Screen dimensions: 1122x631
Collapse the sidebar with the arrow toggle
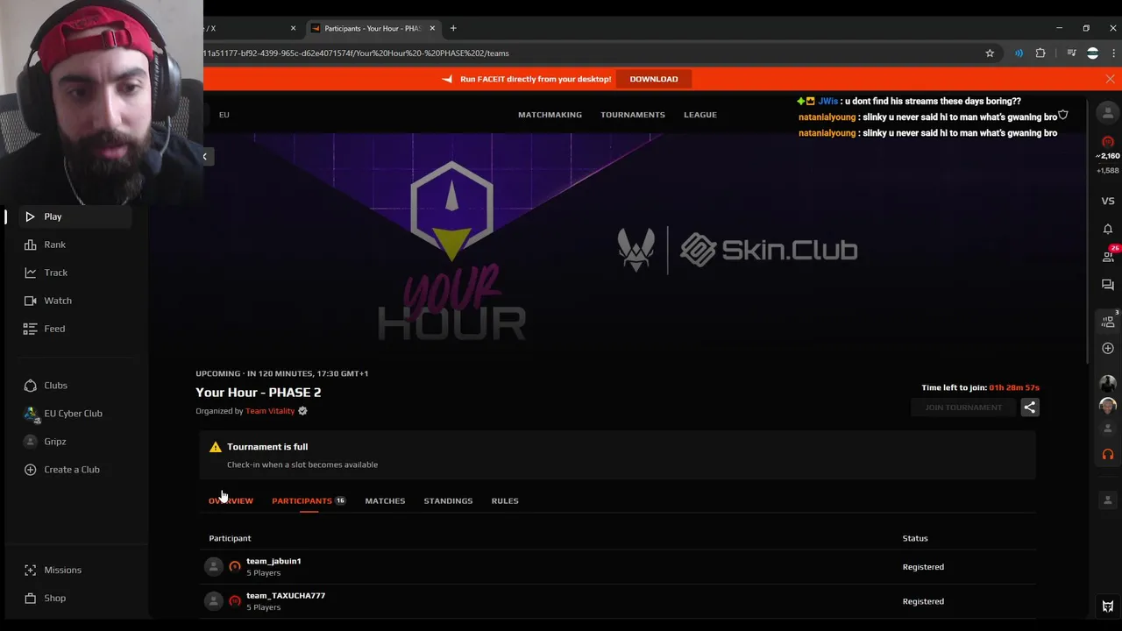pyautogui.click(x=204, y=157)
